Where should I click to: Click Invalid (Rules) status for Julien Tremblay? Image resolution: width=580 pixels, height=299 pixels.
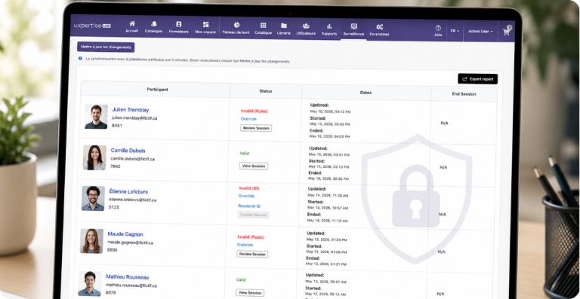pos(254,111)
